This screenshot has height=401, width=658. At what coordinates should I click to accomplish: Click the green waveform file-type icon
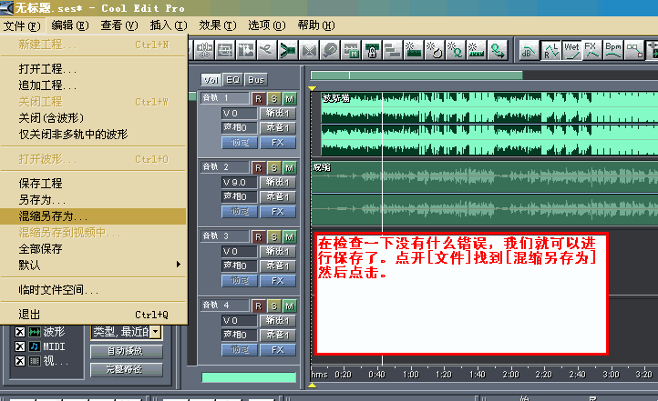(x=35, y=333)
